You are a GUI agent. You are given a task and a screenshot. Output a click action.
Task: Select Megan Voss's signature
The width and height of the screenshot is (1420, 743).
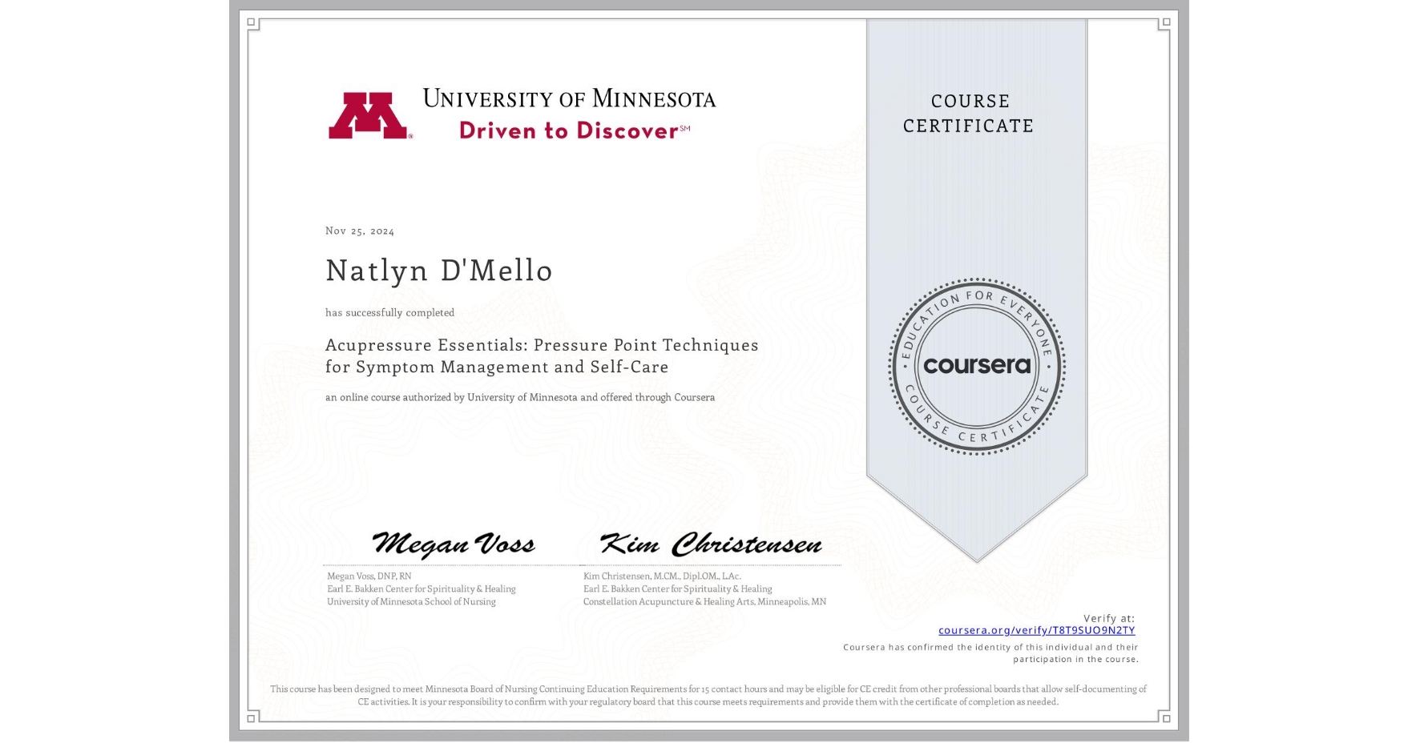[455, 544]
